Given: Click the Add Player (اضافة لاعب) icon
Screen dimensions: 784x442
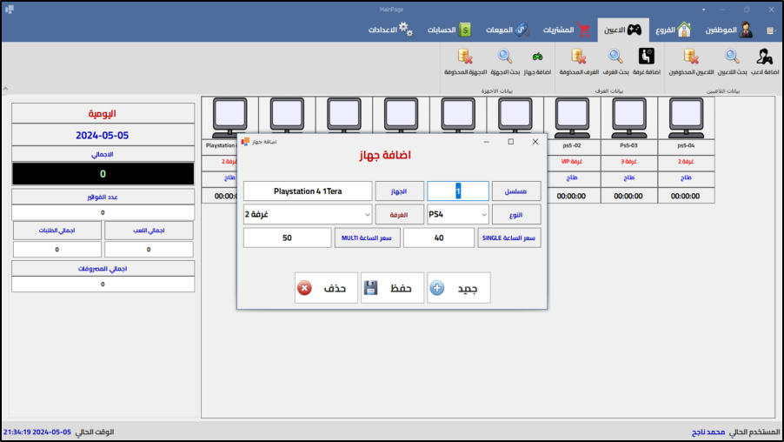Looking at the screenshot, I should 765,57.
